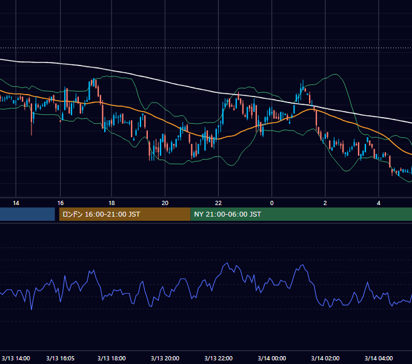Click the 3/13 18:00 date label
Viewport: 412px width, 364px height.
pyautogui.click(x=111, y=358)
